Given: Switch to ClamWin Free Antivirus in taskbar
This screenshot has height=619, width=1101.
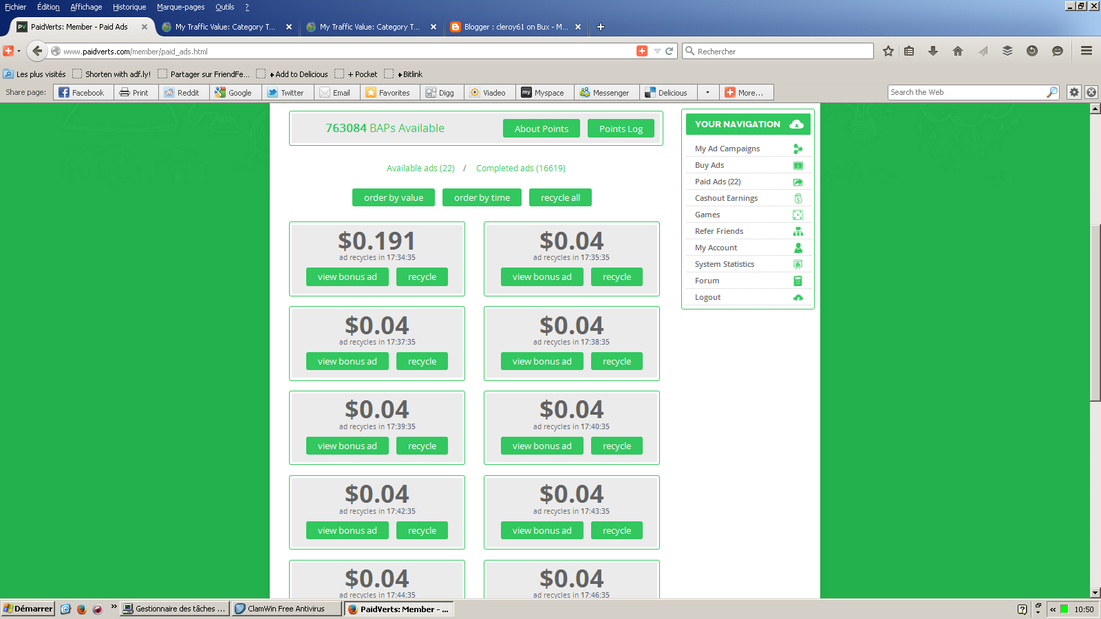Looking at the screenshot, I should tap(286, 609).
